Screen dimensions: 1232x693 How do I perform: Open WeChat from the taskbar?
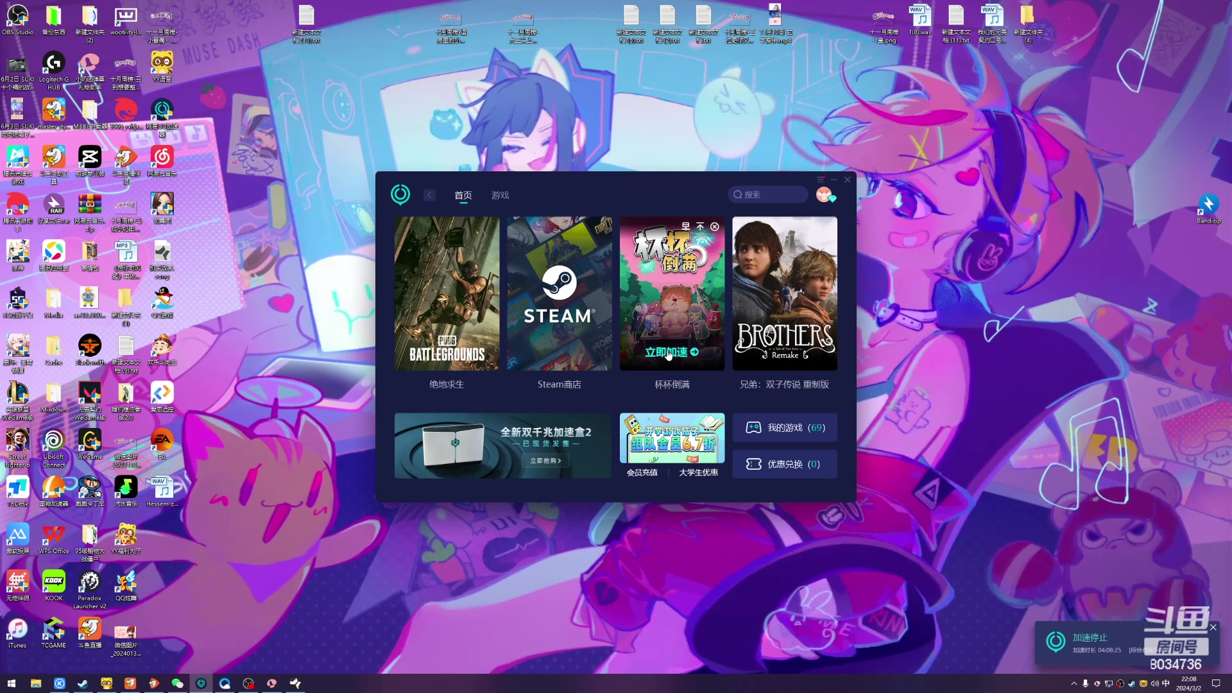point(177,683)
